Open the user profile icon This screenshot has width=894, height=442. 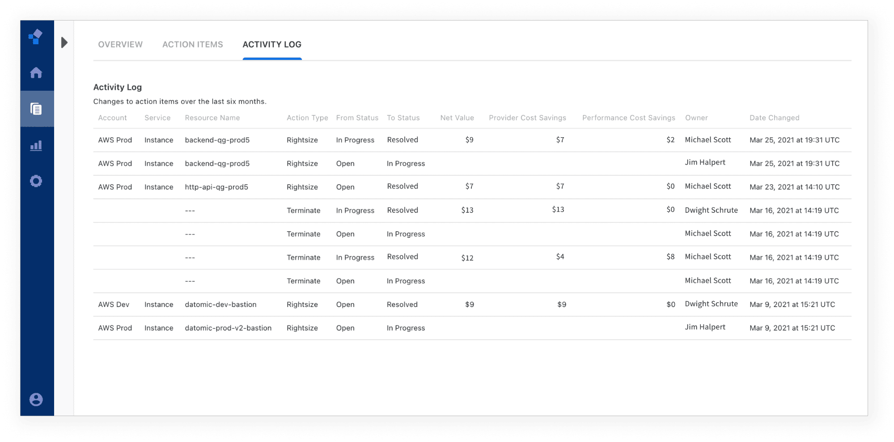[x=36, y=399]
